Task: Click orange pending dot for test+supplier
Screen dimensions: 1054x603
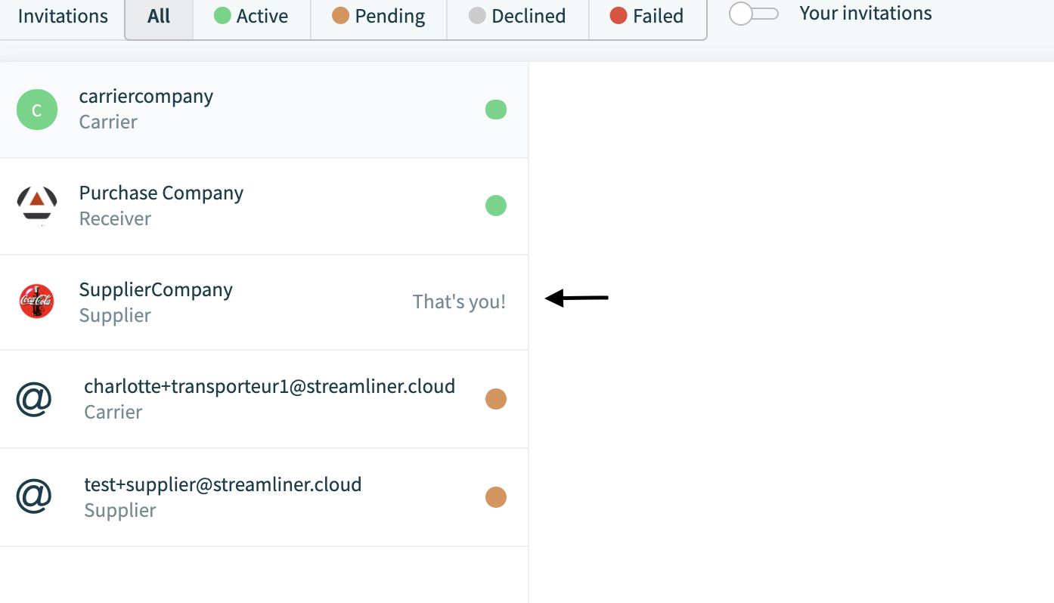Action: 496,497
